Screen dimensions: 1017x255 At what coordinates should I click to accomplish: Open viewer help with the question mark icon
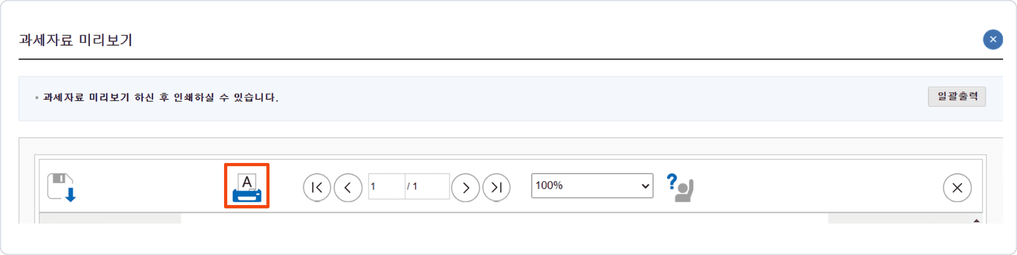coord(680,188)
